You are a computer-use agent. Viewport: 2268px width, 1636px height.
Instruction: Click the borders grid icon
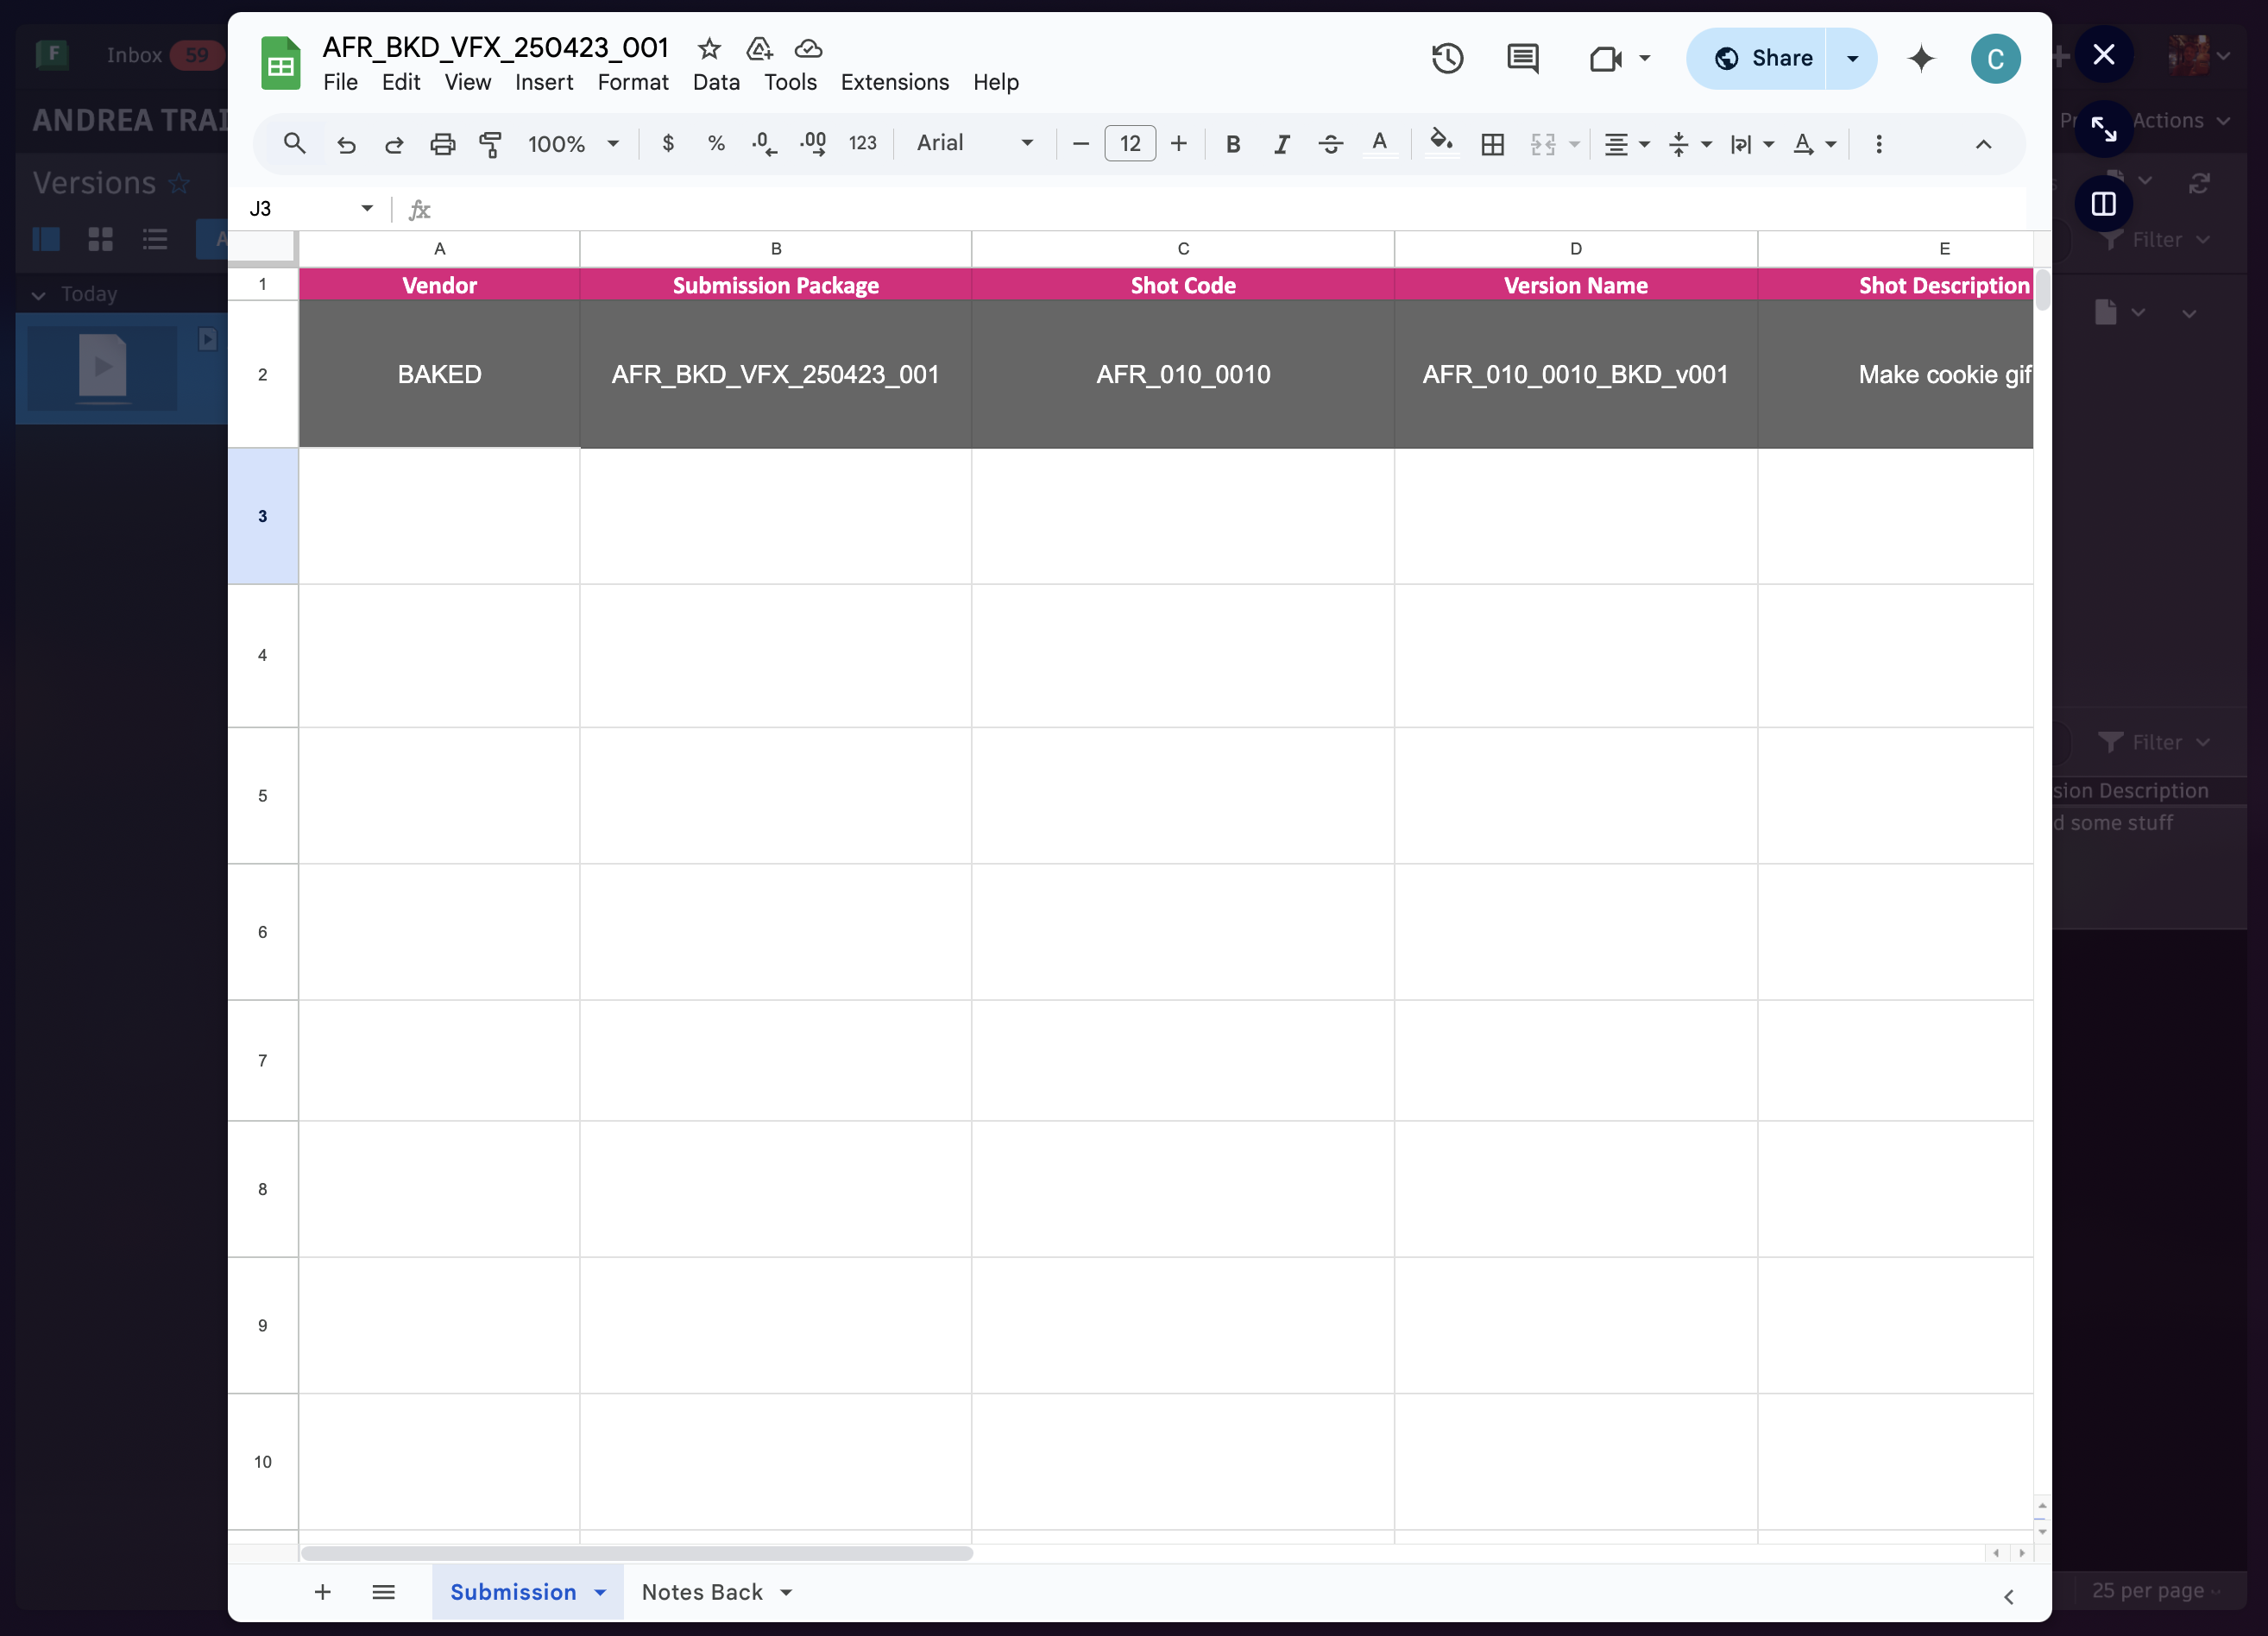pyautogui.click(x=1492, y=144)
